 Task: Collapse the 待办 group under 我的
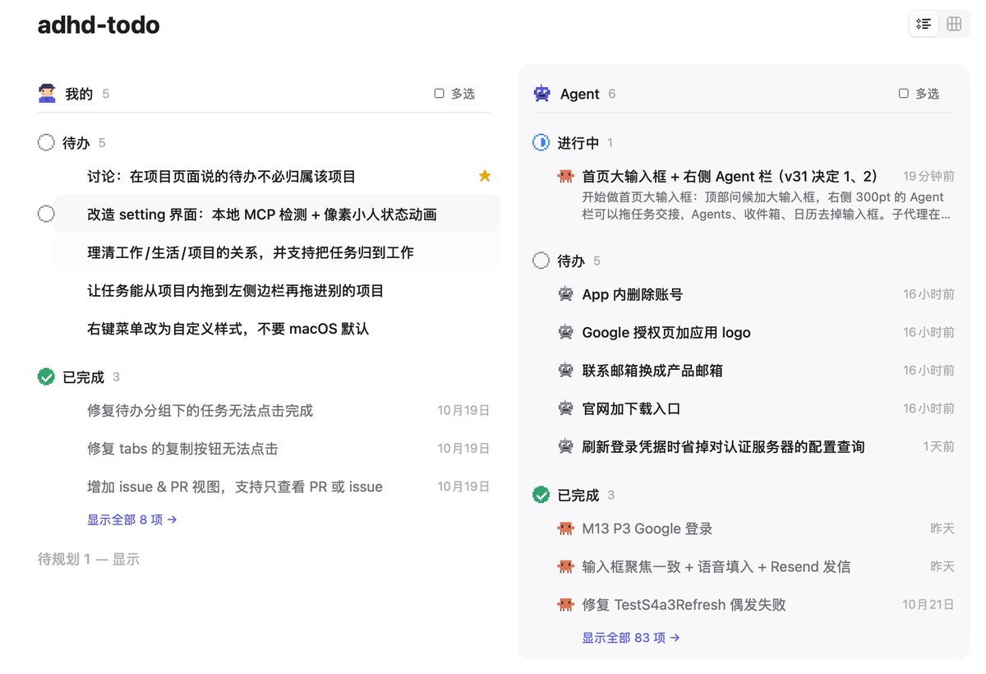pyautogui.click(x=76, y=143)
